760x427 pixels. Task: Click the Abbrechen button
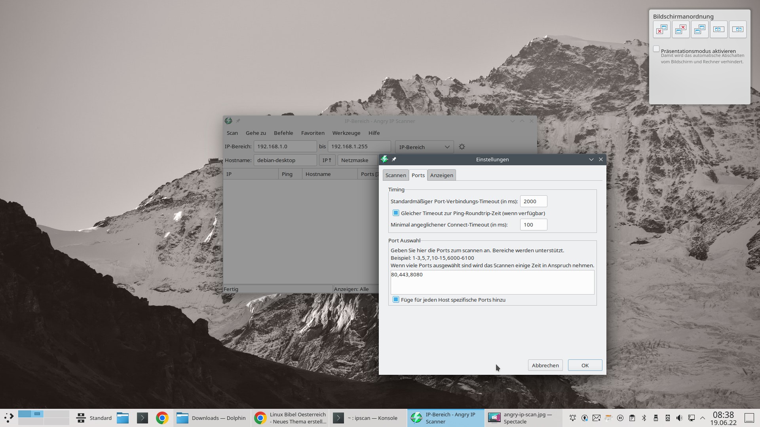pyautogui.click(x=545, y=365)
